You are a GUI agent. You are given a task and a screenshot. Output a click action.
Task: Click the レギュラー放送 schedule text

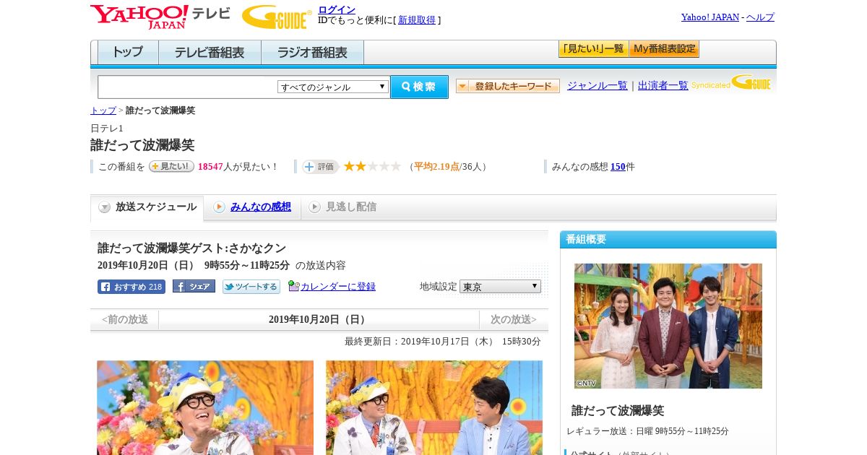pos(647,431)
